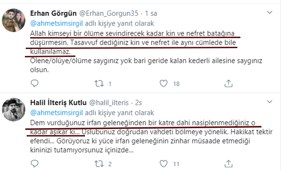This screenshot has width=289, height=171.
Task: Visit @ahmetsimsirgil mention in second tweet
Action: [56, 113]
